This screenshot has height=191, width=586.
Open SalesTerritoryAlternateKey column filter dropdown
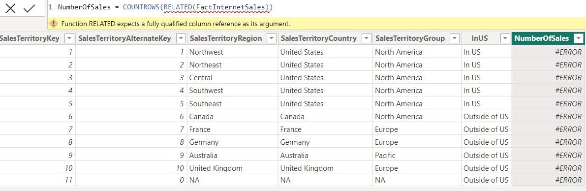181,38
